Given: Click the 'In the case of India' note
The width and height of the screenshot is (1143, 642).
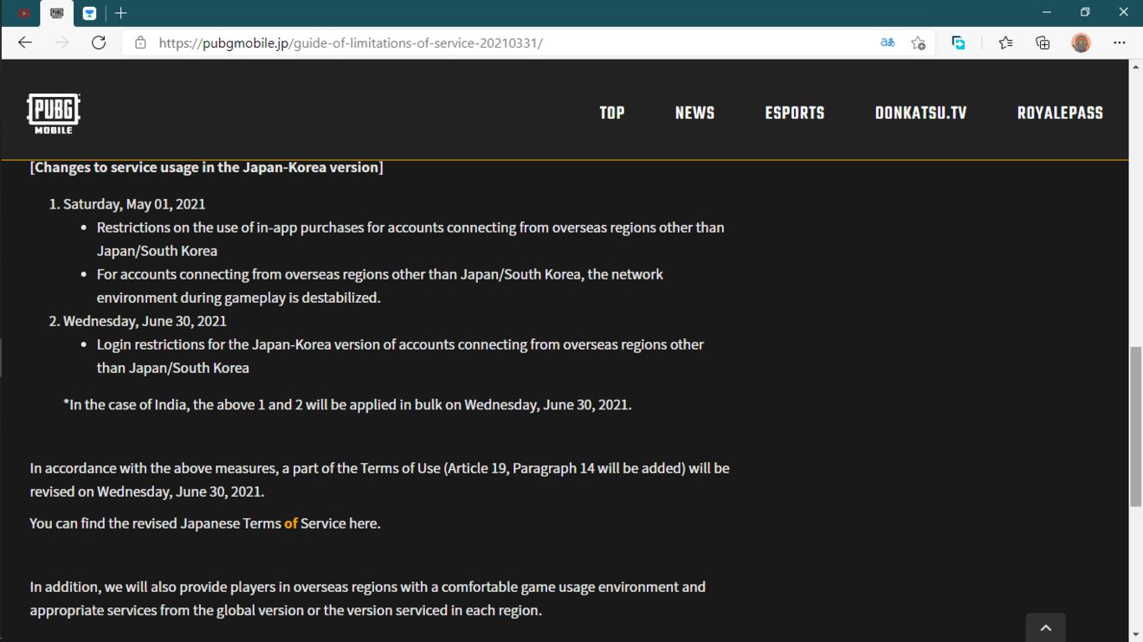Looking at the screenshot, I should (347, 405).
